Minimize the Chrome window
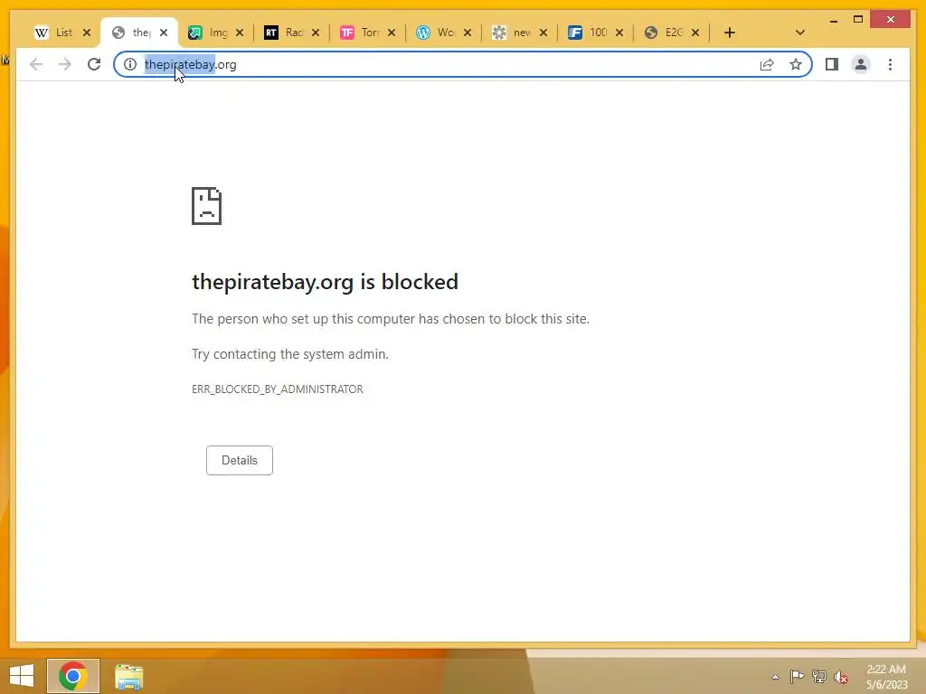Viewport: 926px width, 694px height. (x=833, y=20)
